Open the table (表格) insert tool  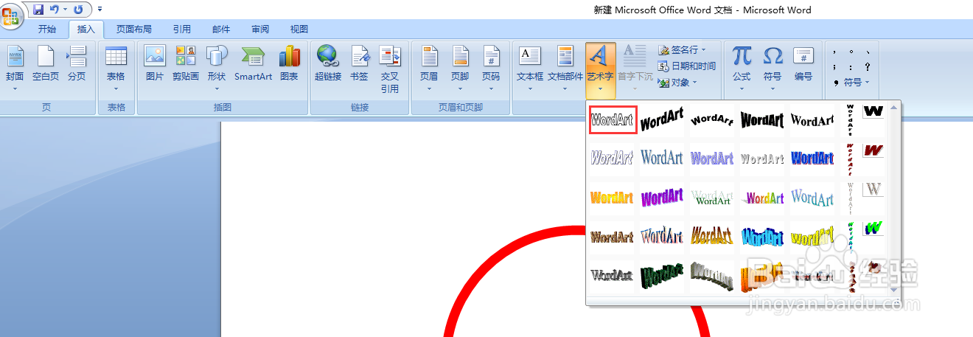pyautogui.click(x=116, y=67)
